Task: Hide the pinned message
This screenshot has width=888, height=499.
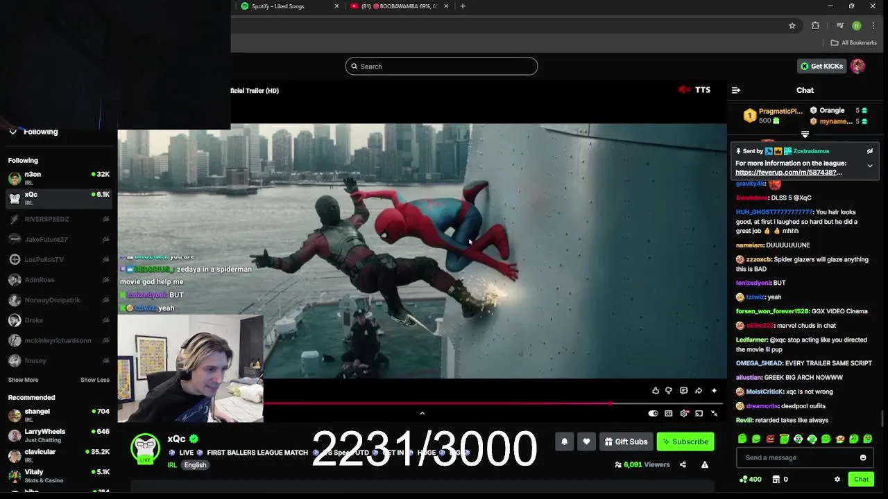Action: [x=869, y=151]
